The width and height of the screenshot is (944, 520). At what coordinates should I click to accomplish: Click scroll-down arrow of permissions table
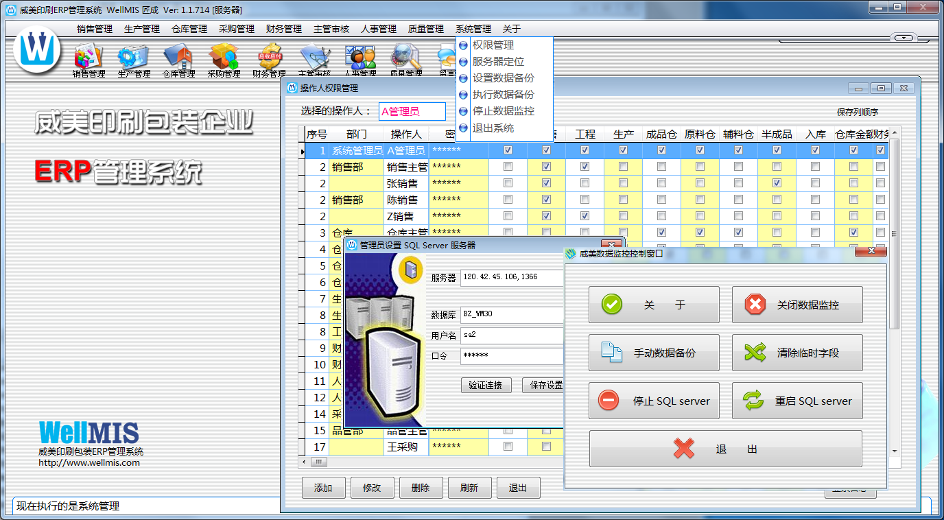coord(894,451)
